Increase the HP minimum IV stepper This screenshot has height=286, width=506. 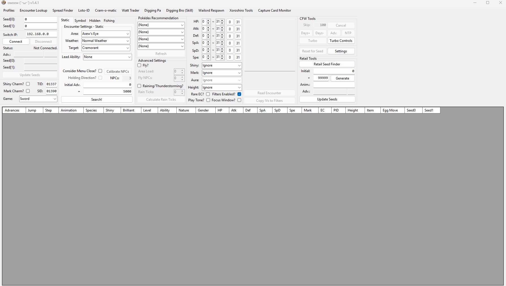(x=208, y=20)
